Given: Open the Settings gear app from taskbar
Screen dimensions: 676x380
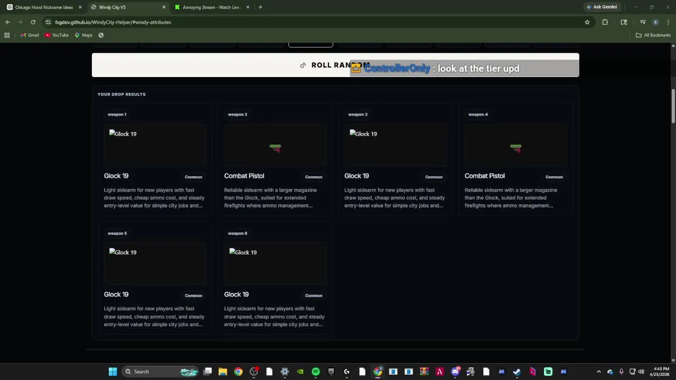Looking at the screenshot, I should point(285,372).
